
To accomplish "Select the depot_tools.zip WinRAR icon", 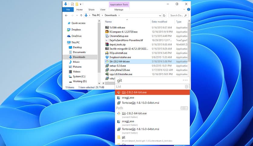I will (107, 44).
